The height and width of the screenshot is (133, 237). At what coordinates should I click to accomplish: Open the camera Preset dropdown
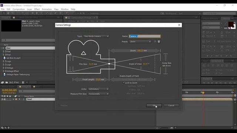pos(140,42)
